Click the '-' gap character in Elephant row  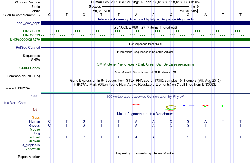(x=49, y=137)
